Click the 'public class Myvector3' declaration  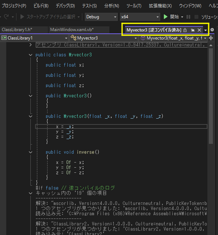tap(64, 55)
